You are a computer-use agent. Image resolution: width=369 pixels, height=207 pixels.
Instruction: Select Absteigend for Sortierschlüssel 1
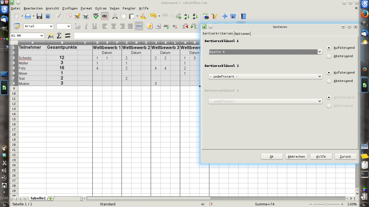tap(329, 56)
